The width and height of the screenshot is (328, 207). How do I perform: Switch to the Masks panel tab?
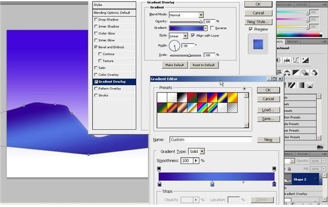(292, 42)
